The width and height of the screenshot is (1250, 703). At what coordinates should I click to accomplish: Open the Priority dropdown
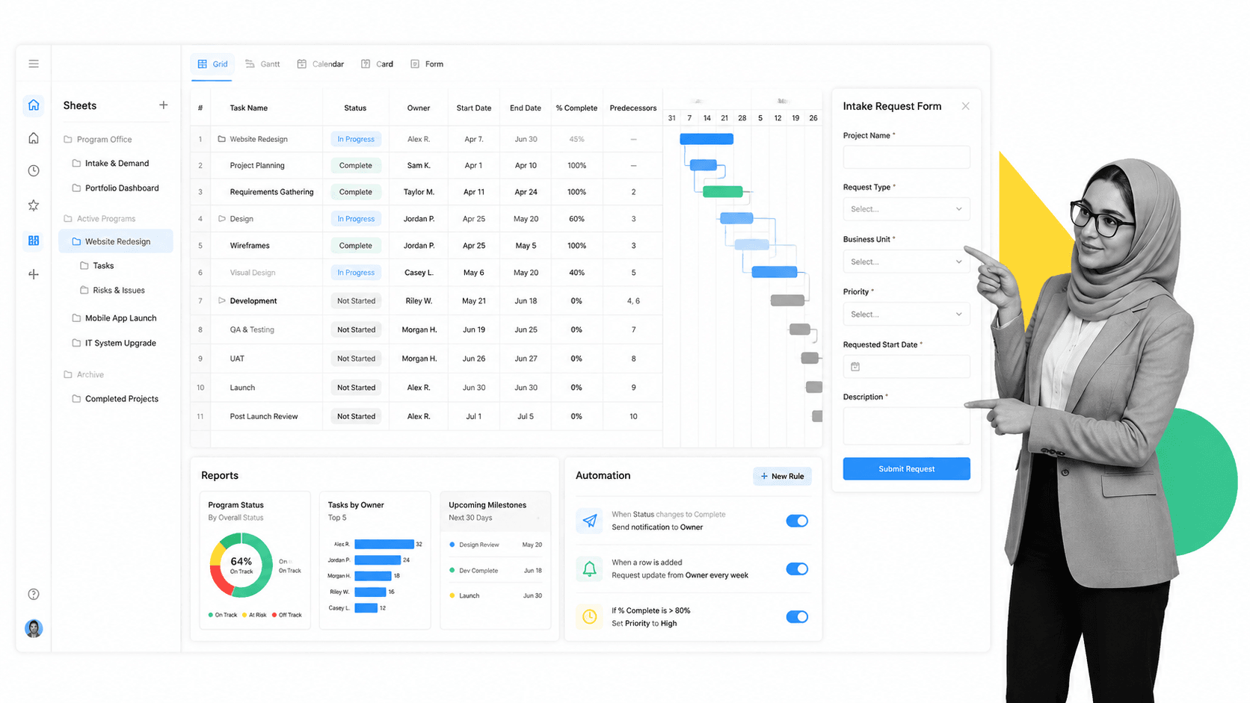coord(906,314)
